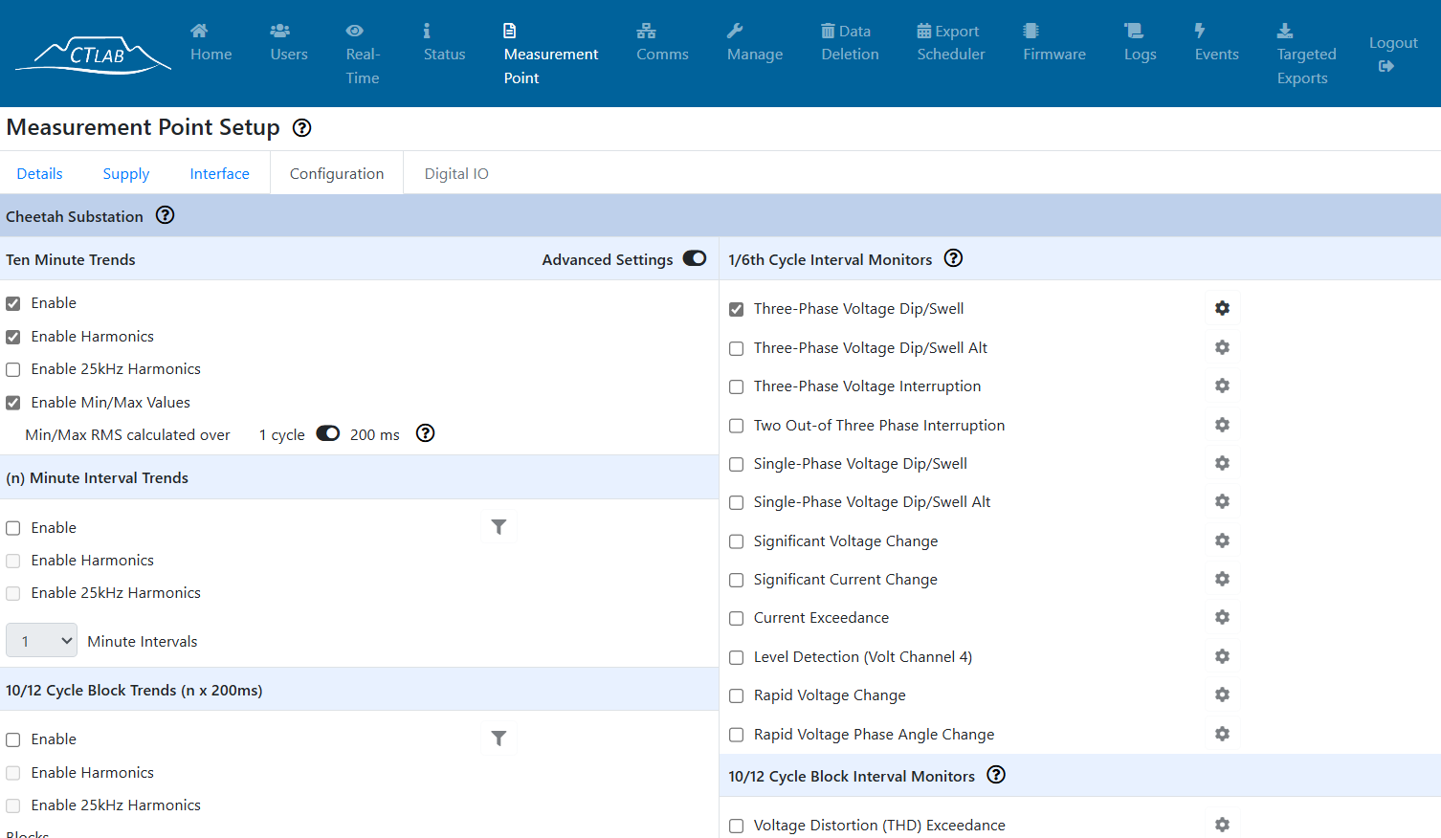Viewport: 1441px width, 838px height.
Task: Show help for 10/12 Cycle Block Interval Monitors
Action: tap(996, 775)
